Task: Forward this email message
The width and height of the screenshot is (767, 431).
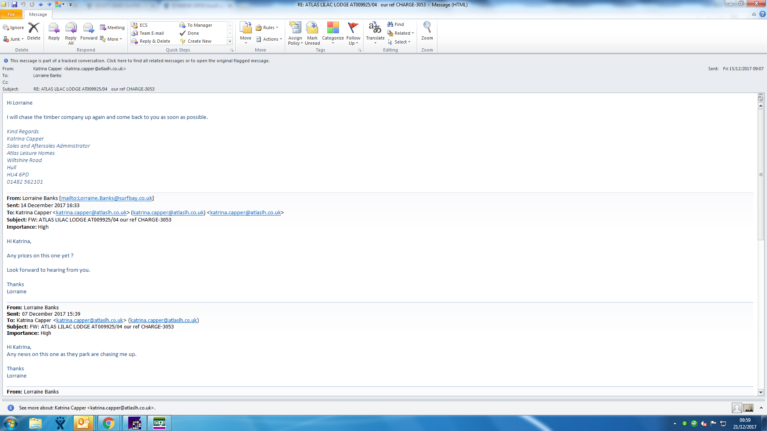Action: 89,32
